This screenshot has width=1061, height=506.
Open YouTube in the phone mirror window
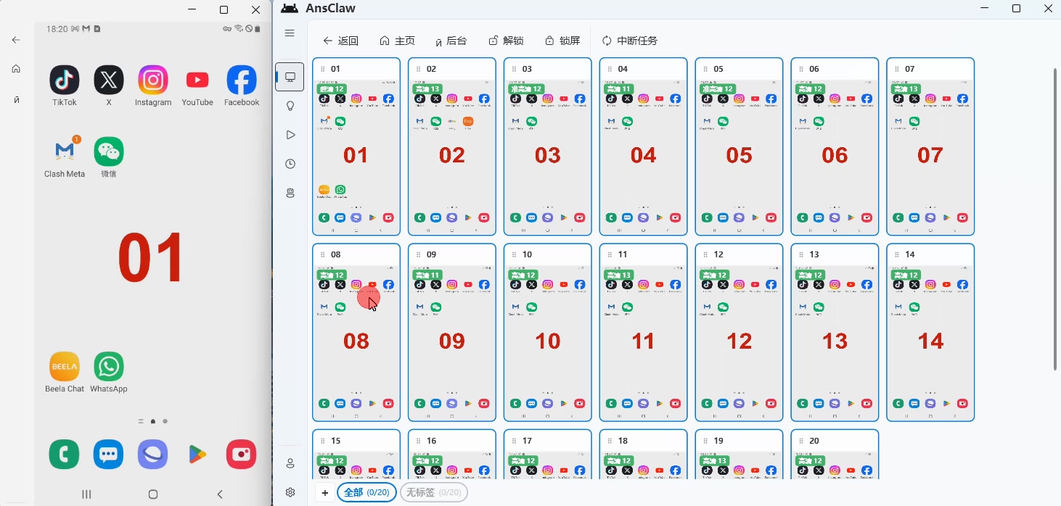197,80
